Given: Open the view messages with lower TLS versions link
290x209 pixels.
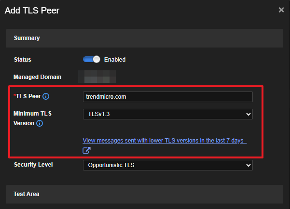Looking at the screenshot, I should coord(164,141).
